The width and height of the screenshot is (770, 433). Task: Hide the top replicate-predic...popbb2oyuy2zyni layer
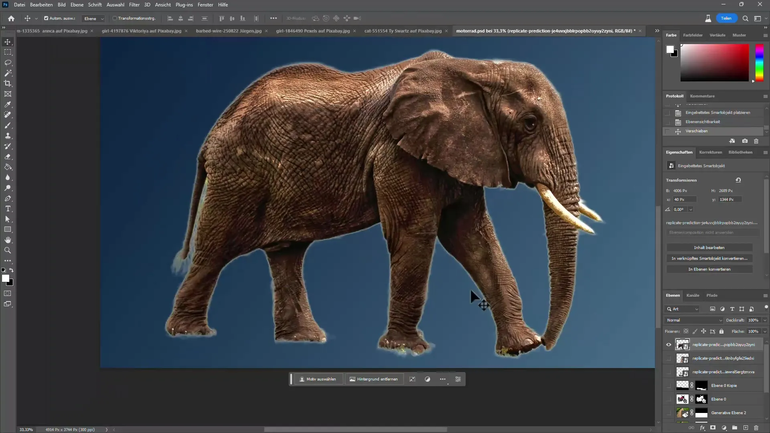[669, 345]
